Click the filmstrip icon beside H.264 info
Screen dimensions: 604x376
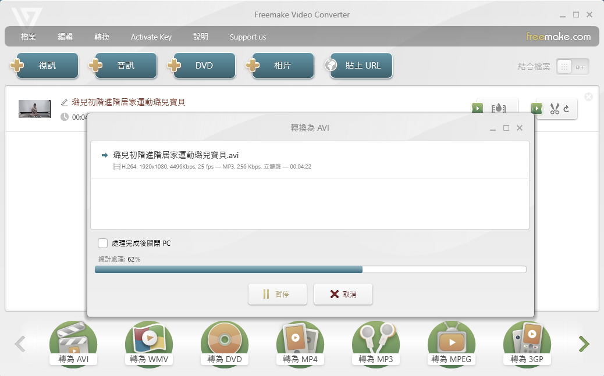(117, 166)
